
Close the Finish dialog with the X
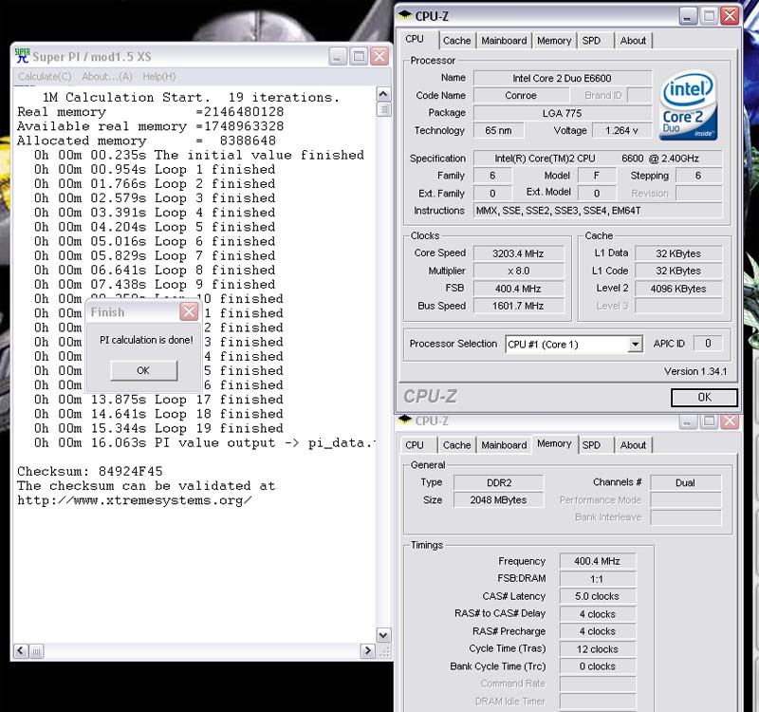(189, 311)
